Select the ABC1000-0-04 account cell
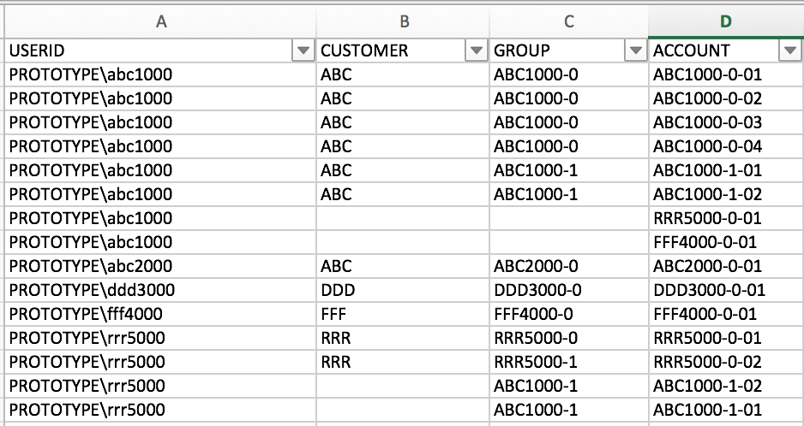Screen dimensions: 804x426 707,146
